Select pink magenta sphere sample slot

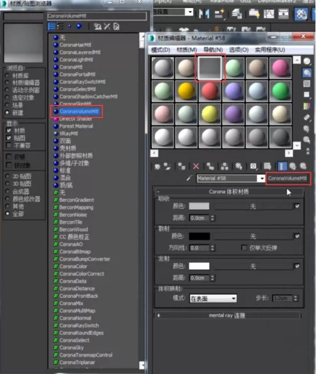pos(280,68)
